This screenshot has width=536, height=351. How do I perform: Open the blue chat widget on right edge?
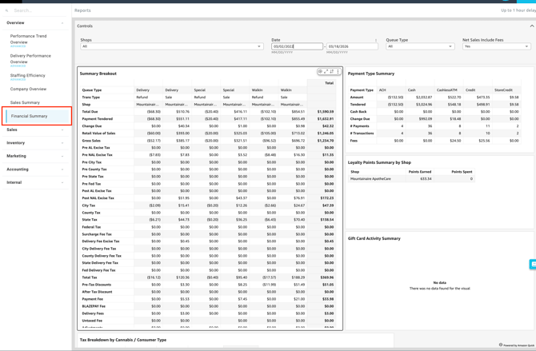pos(532,264)
